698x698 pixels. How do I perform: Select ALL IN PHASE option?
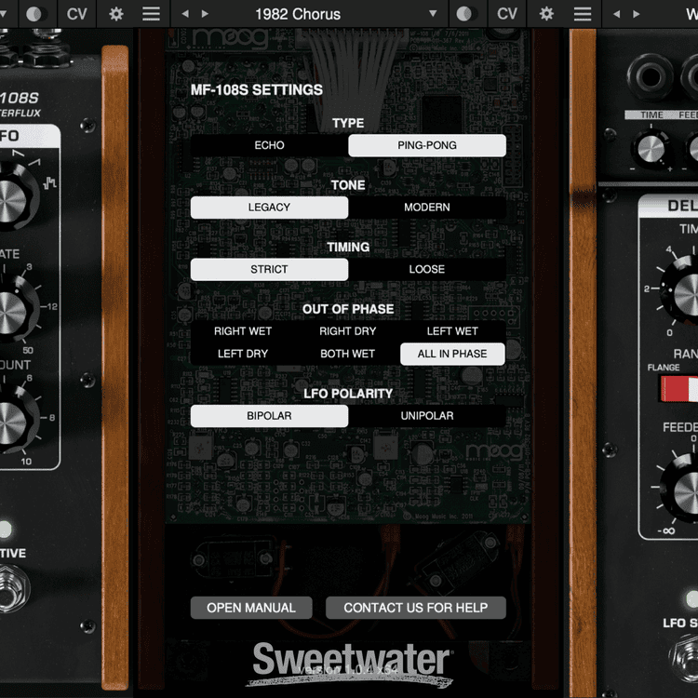click(452, 354)
